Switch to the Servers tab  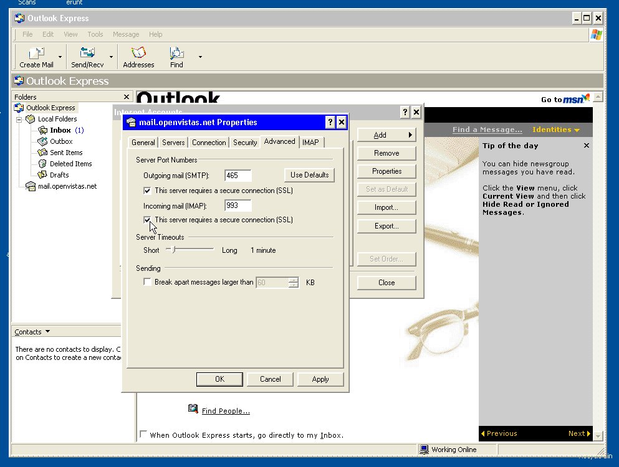[173, 143]
